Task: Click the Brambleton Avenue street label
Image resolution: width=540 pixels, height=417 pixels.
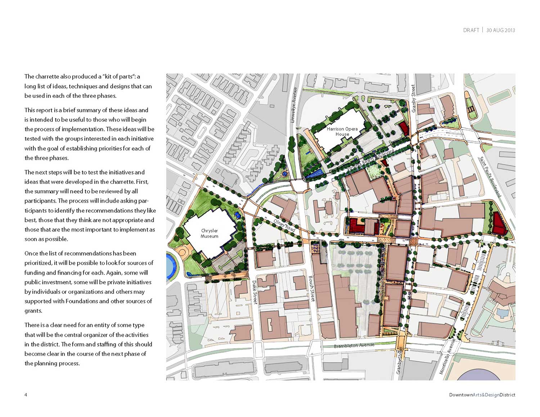Action: [354, 345]
